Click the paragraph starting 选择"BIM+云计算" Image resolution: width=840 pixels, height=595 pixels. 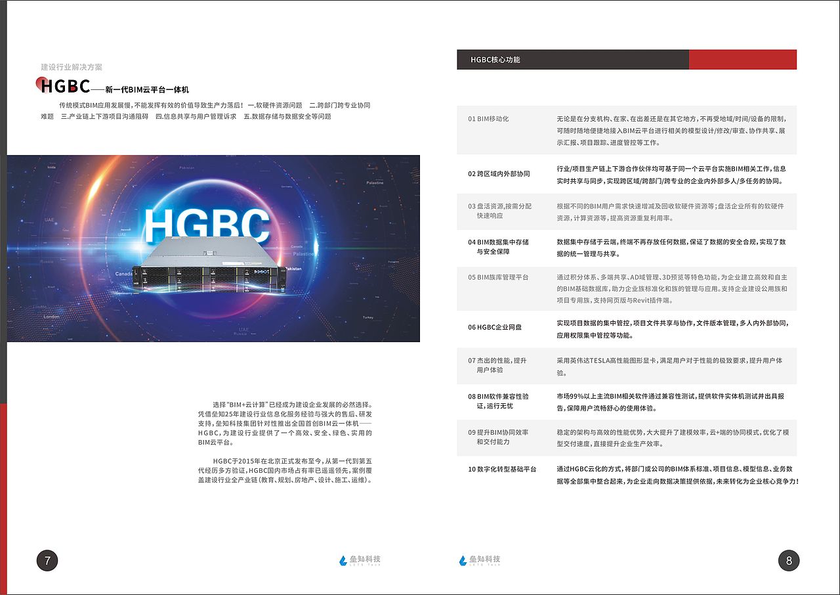285,423
